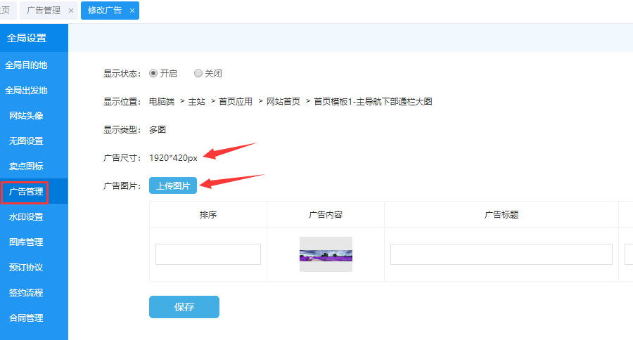The height and width of the screenshot is (340, 633).
Task: Click the 广告标题 input field
Action: [501, 254]
